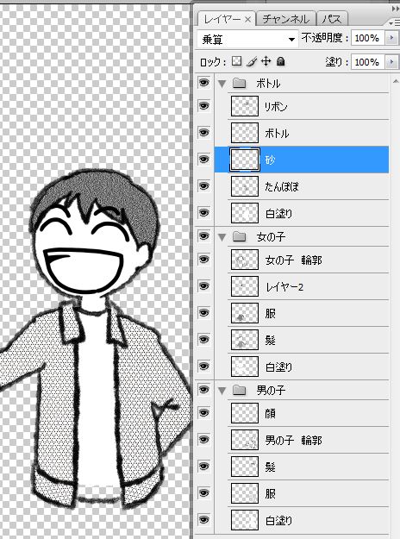Hide the ボトル layer eye icon
The height and width of the screenshot is (539, 400).
[203, 132]
